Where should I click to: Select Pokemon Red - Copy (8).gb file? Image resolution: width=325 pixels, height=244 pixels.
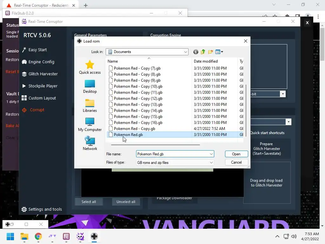click(137, 74)
